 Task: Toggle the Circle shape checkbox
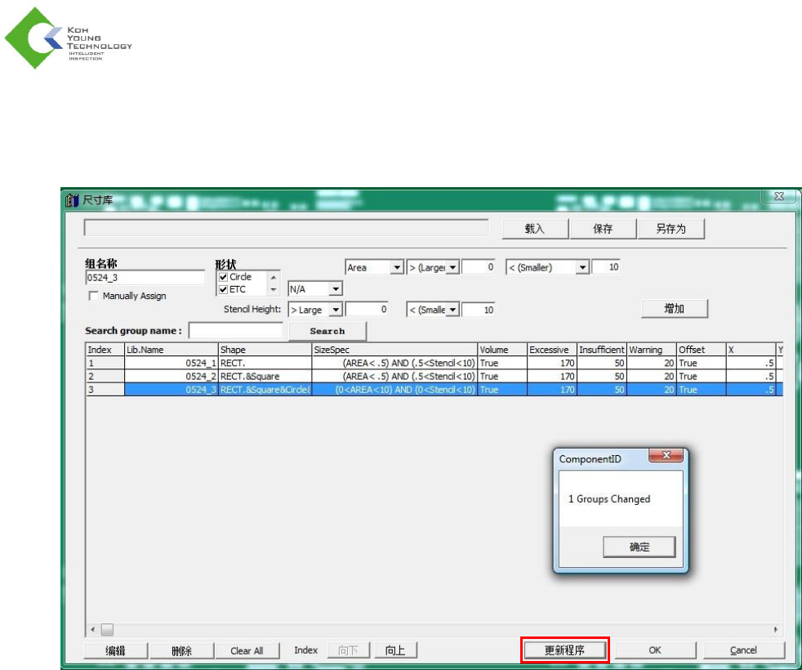223,277
